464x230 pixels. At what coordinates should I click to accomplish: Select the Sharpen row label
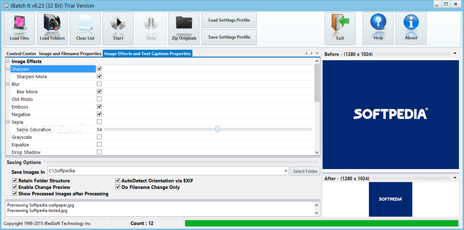coord(20,69)
